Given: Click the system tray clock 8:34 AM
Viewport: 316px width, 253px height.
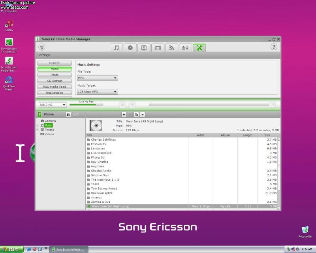Looking at the screenshot, I should (307, 249).
